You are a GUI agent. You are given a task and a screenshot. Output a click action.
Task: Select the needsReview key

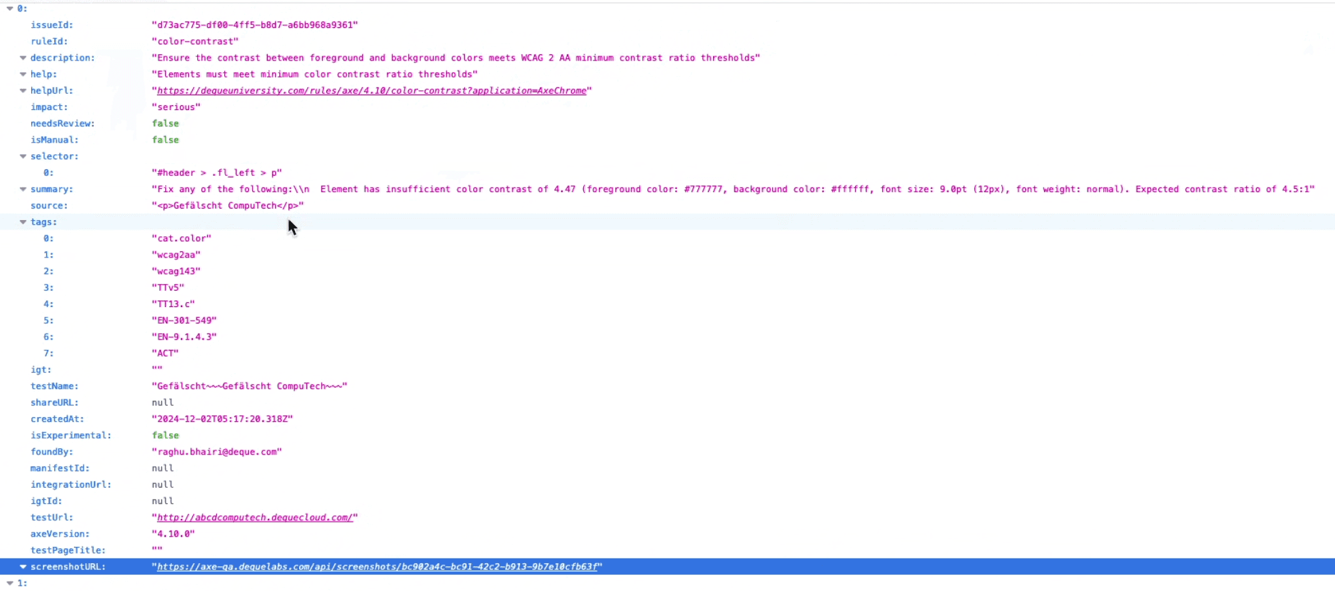coord(63,124)
